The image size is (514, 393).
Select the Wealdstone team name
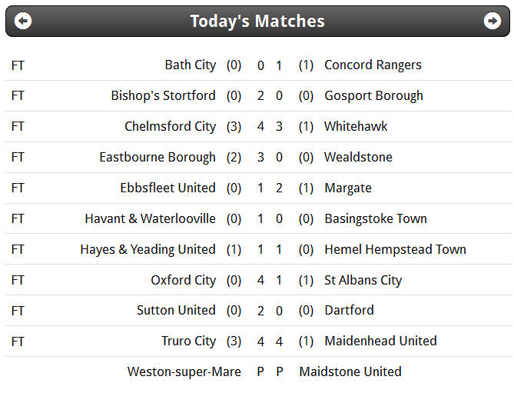(358, 157)
